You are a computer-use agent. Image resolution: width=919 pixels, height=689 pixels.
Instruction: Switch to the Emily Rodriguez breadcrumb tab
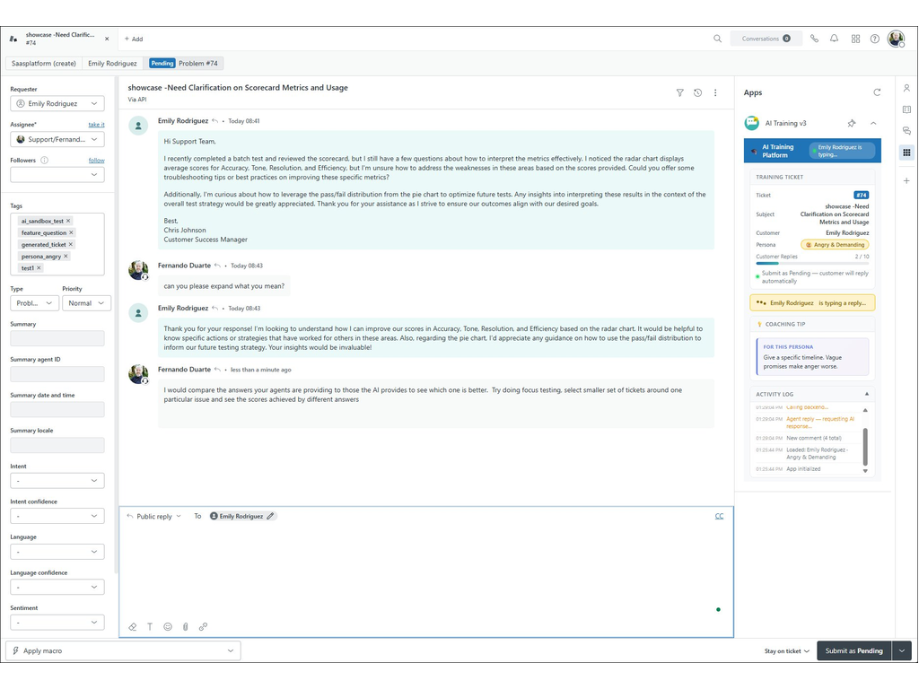click(x=112, y=64)
